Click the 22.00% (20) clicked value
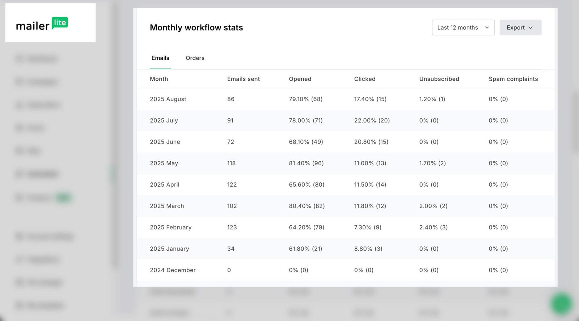The width and height of the screenshot is (579, 321). (372, 120)
